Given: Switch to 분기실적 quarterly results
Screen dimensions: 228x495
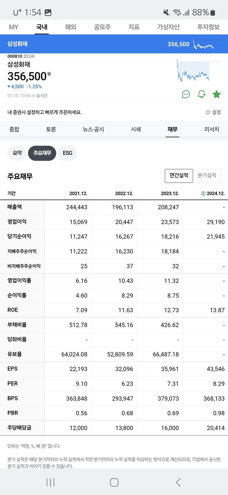Looking at the screenshot, I should click(207, 176).
